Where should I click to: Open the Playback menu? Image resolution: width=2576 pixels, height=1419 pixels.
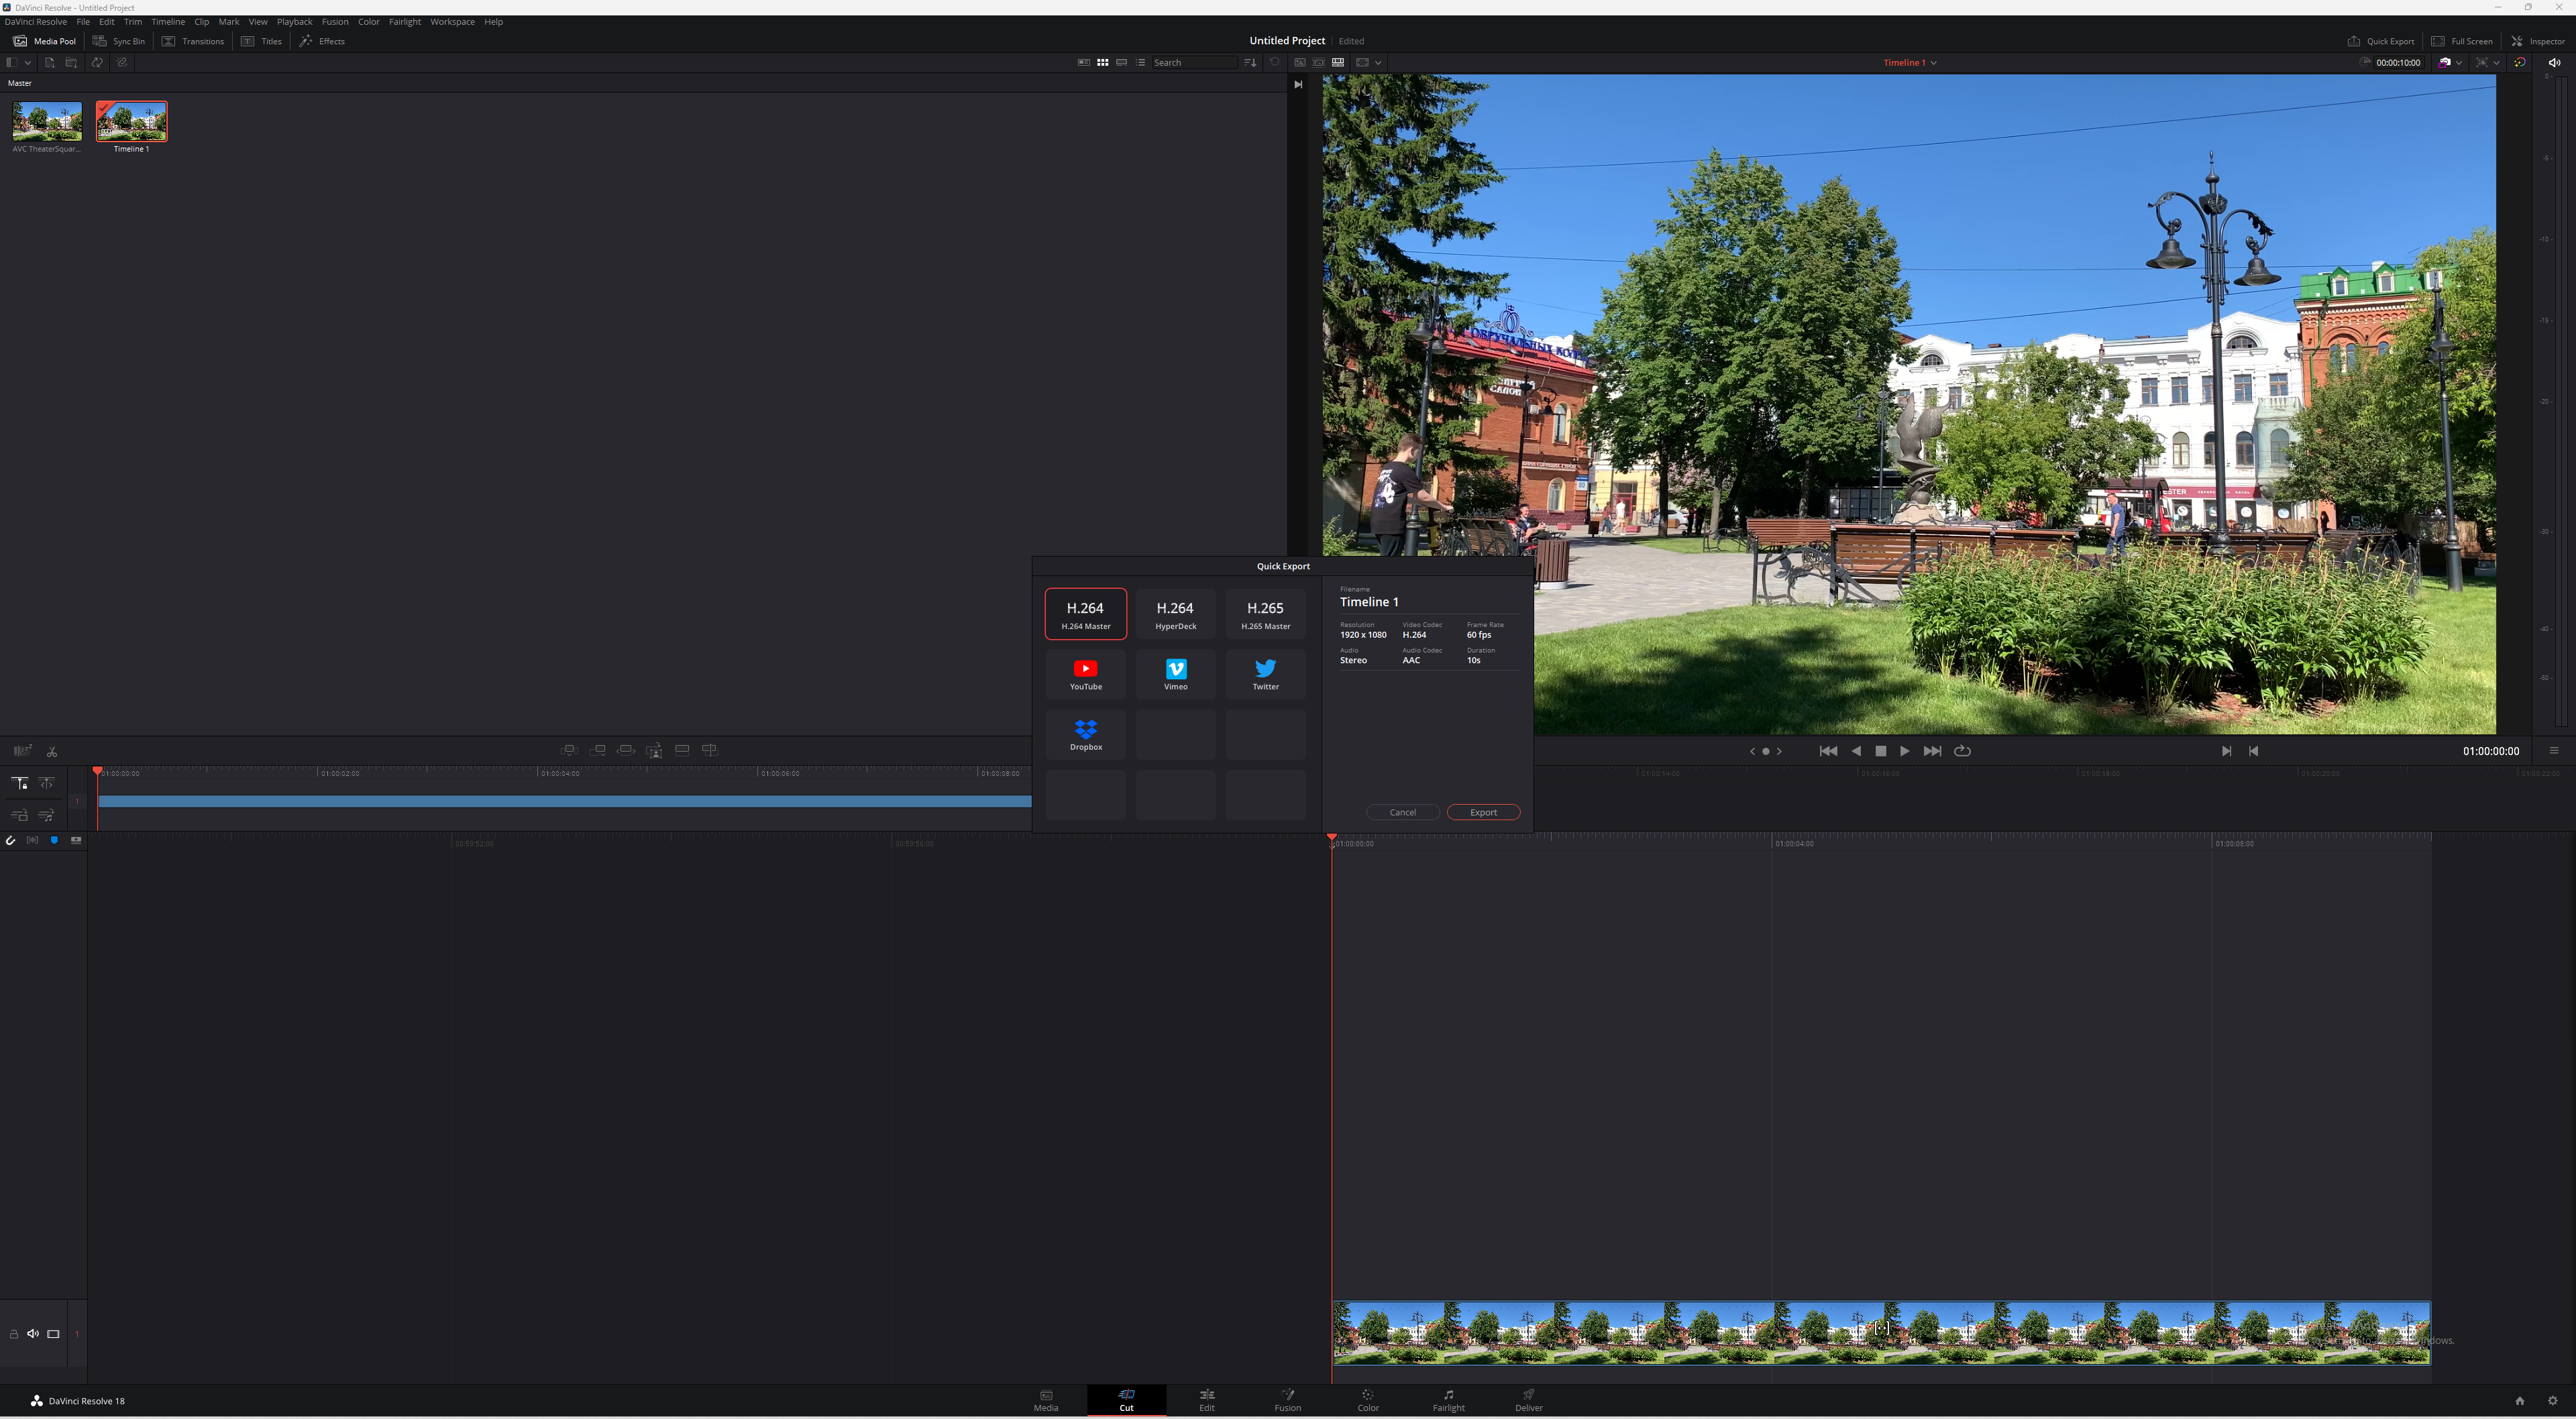[x=294, y=22]
